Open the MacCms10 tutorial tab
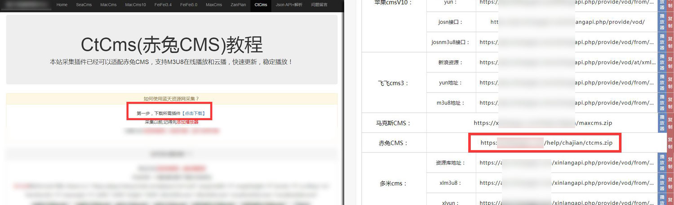The height and width of the screenshot is (205, 674). point(135,5)
